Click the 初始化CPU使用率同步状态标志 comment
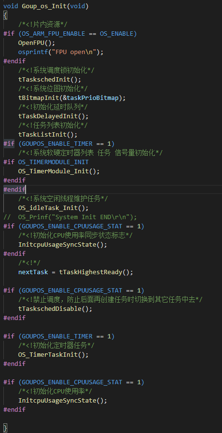222x433 pixels. click(75, 235)
